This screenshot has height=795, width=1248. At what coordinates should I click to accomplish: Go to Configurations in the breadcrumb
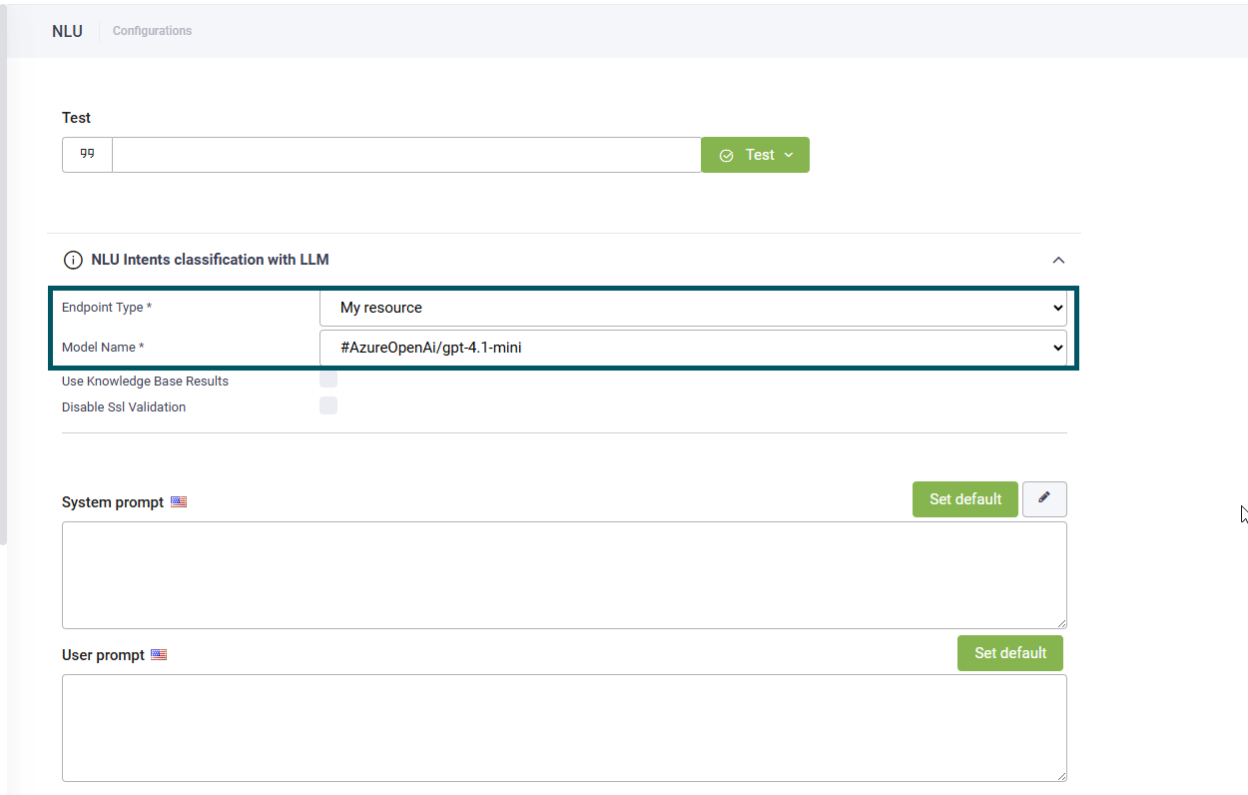pyautogui.click(x=152, y=31)
